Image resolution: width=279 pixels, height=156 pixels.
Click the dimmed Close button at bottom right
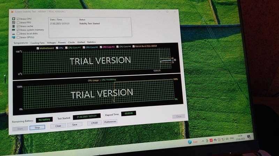point(179,116)
